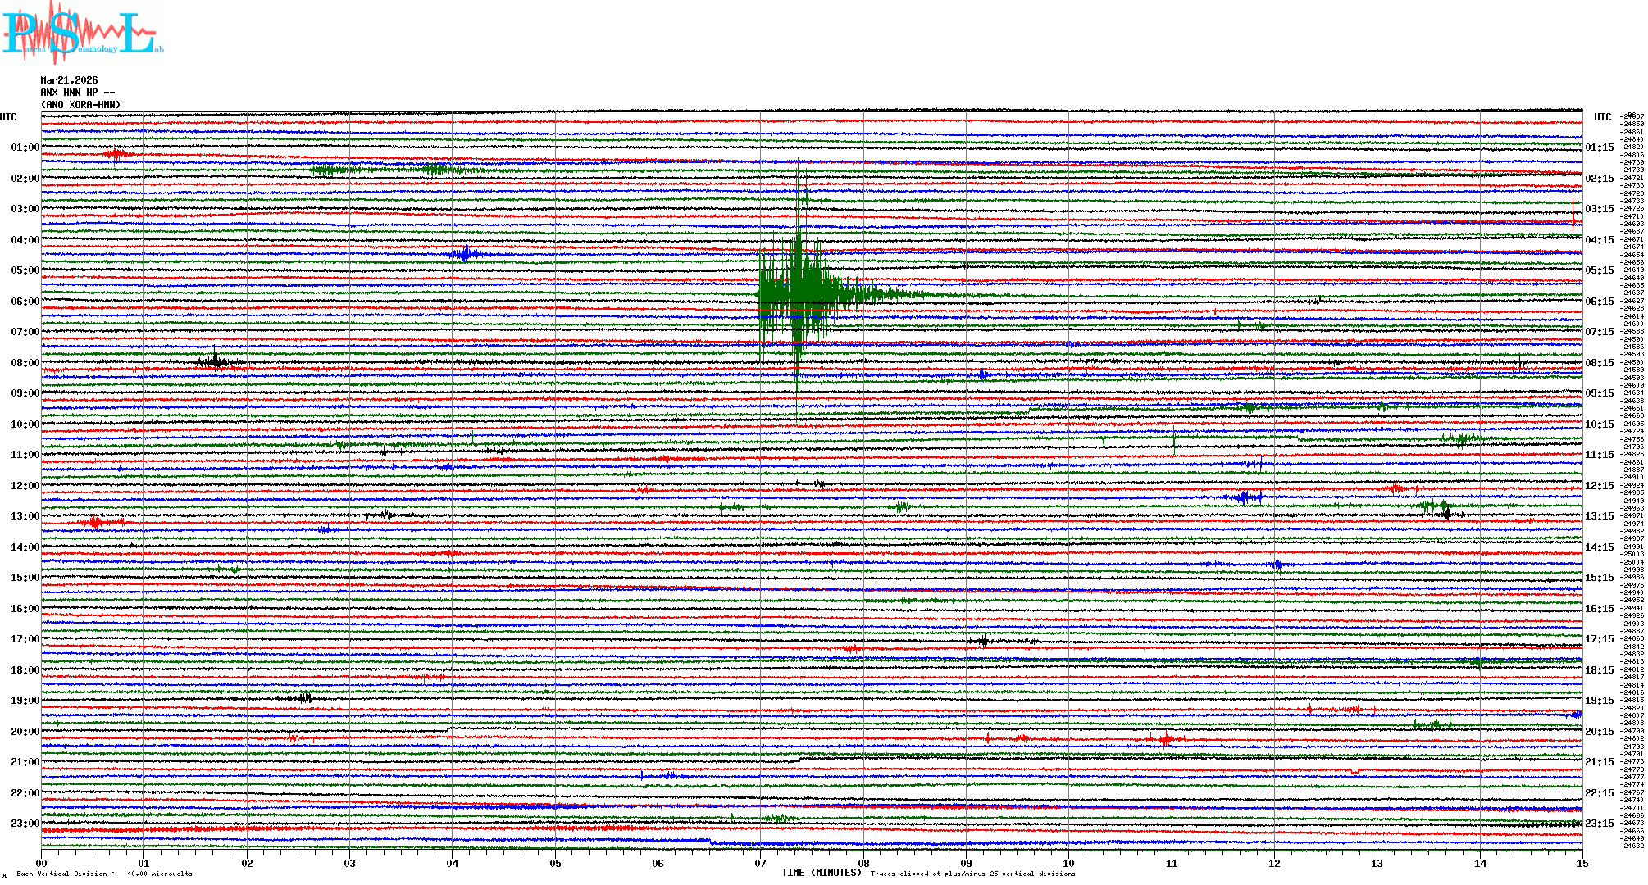Click the traces clipped footnote text
This screenshot has width=1648, height=885.
(972, 874)
